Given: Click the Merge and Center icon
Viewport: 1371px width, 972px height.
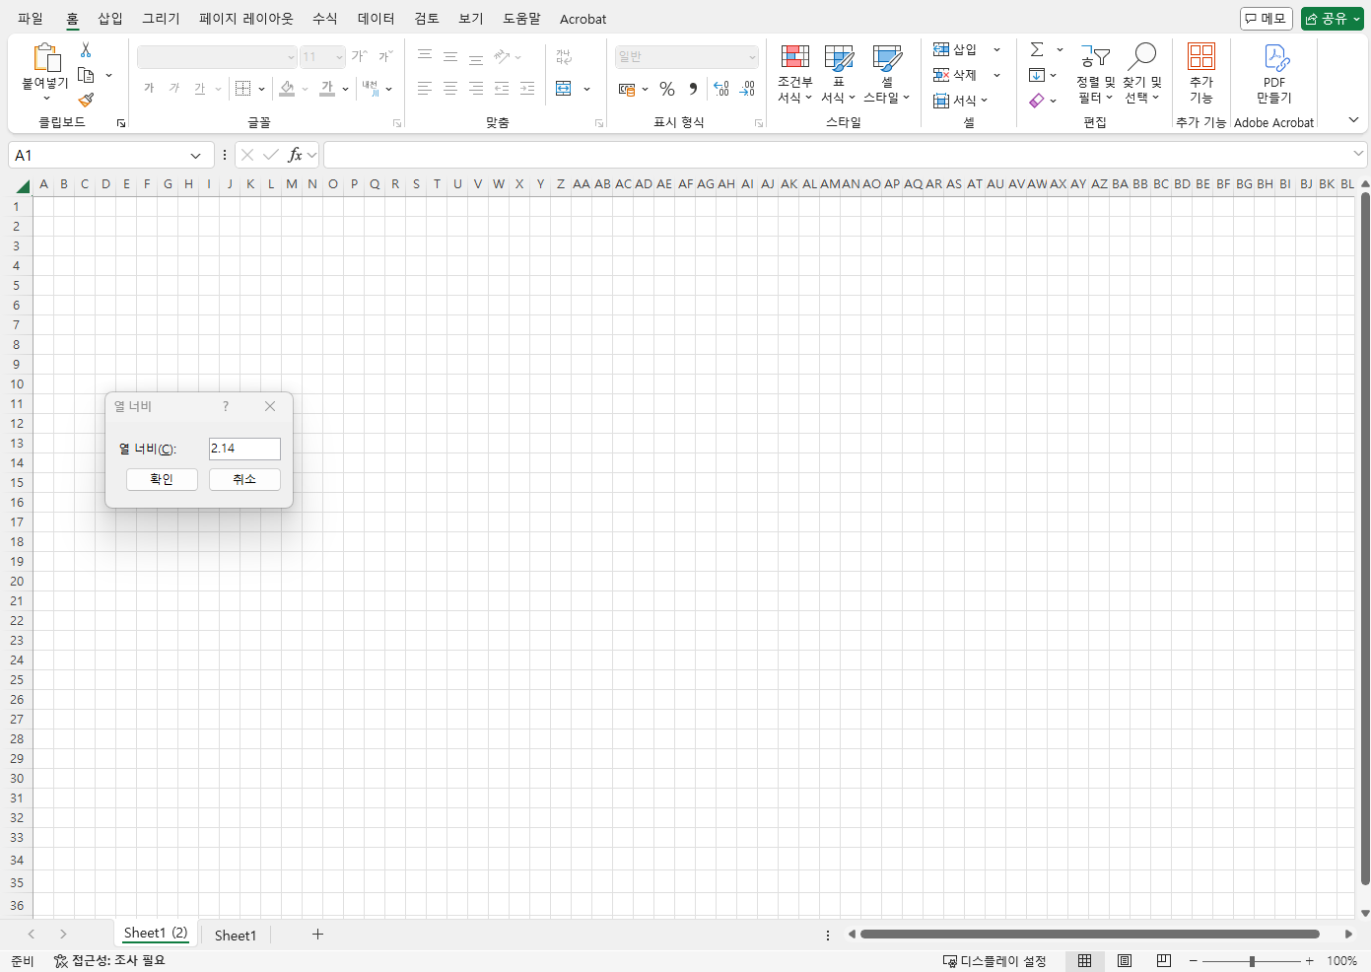Looking at the screenshot, I should tap(564, 89).
